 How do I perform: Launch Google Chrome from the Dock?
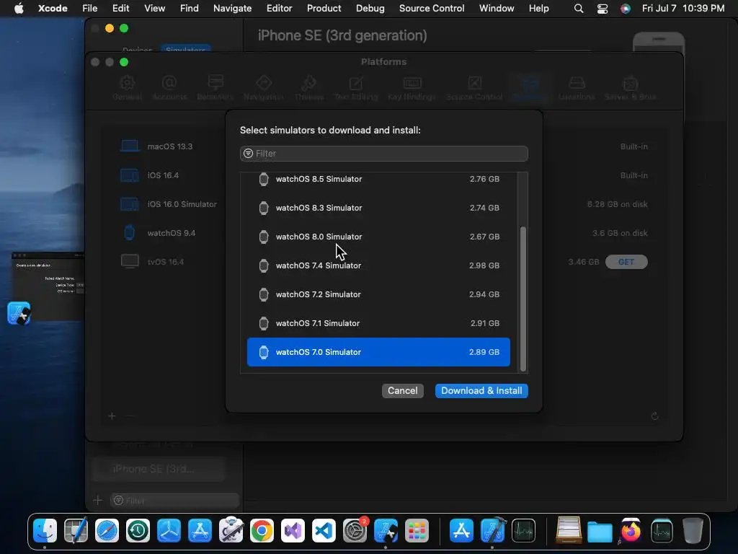(262, 530)
